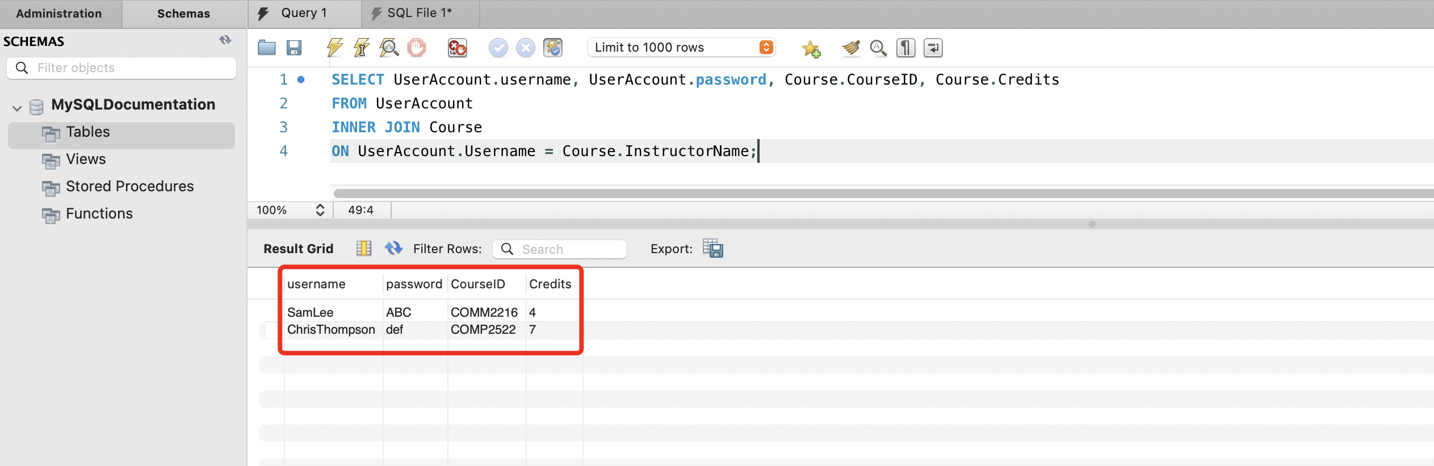1434x466 pixels.
Task: Open the SQL File 1* tab
Action: 419,13
